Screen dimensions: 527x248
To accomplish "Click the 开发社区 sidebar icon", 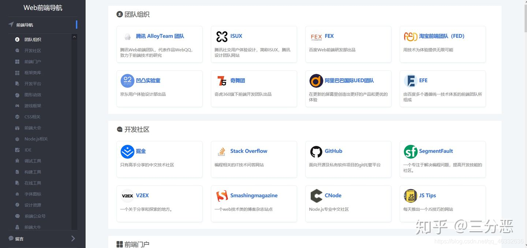I will (17, 50).
